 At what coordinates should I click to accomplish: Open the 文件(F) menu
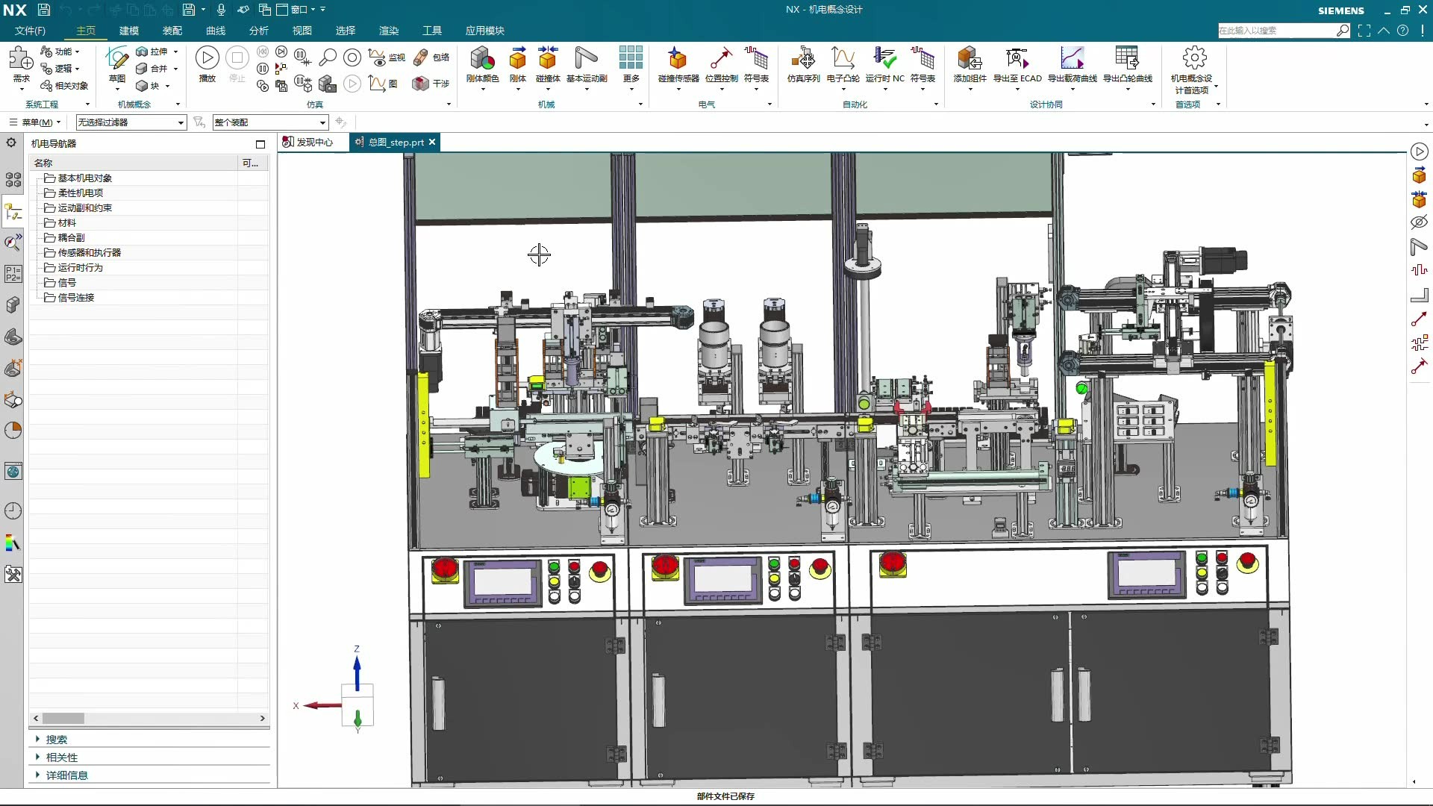(30, 31)
